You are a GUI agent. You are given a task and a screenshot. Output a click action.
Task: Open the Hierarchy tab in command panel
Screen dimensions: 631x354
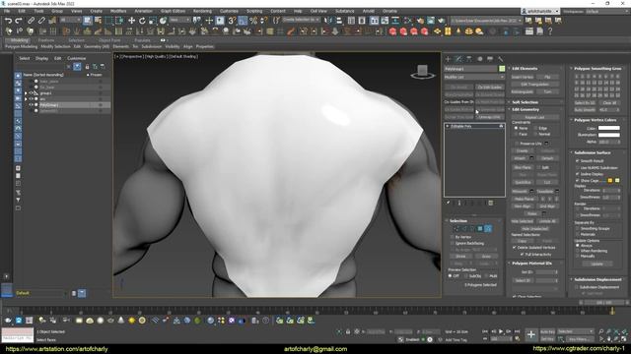pyautogui.click(x=469, y=59)
